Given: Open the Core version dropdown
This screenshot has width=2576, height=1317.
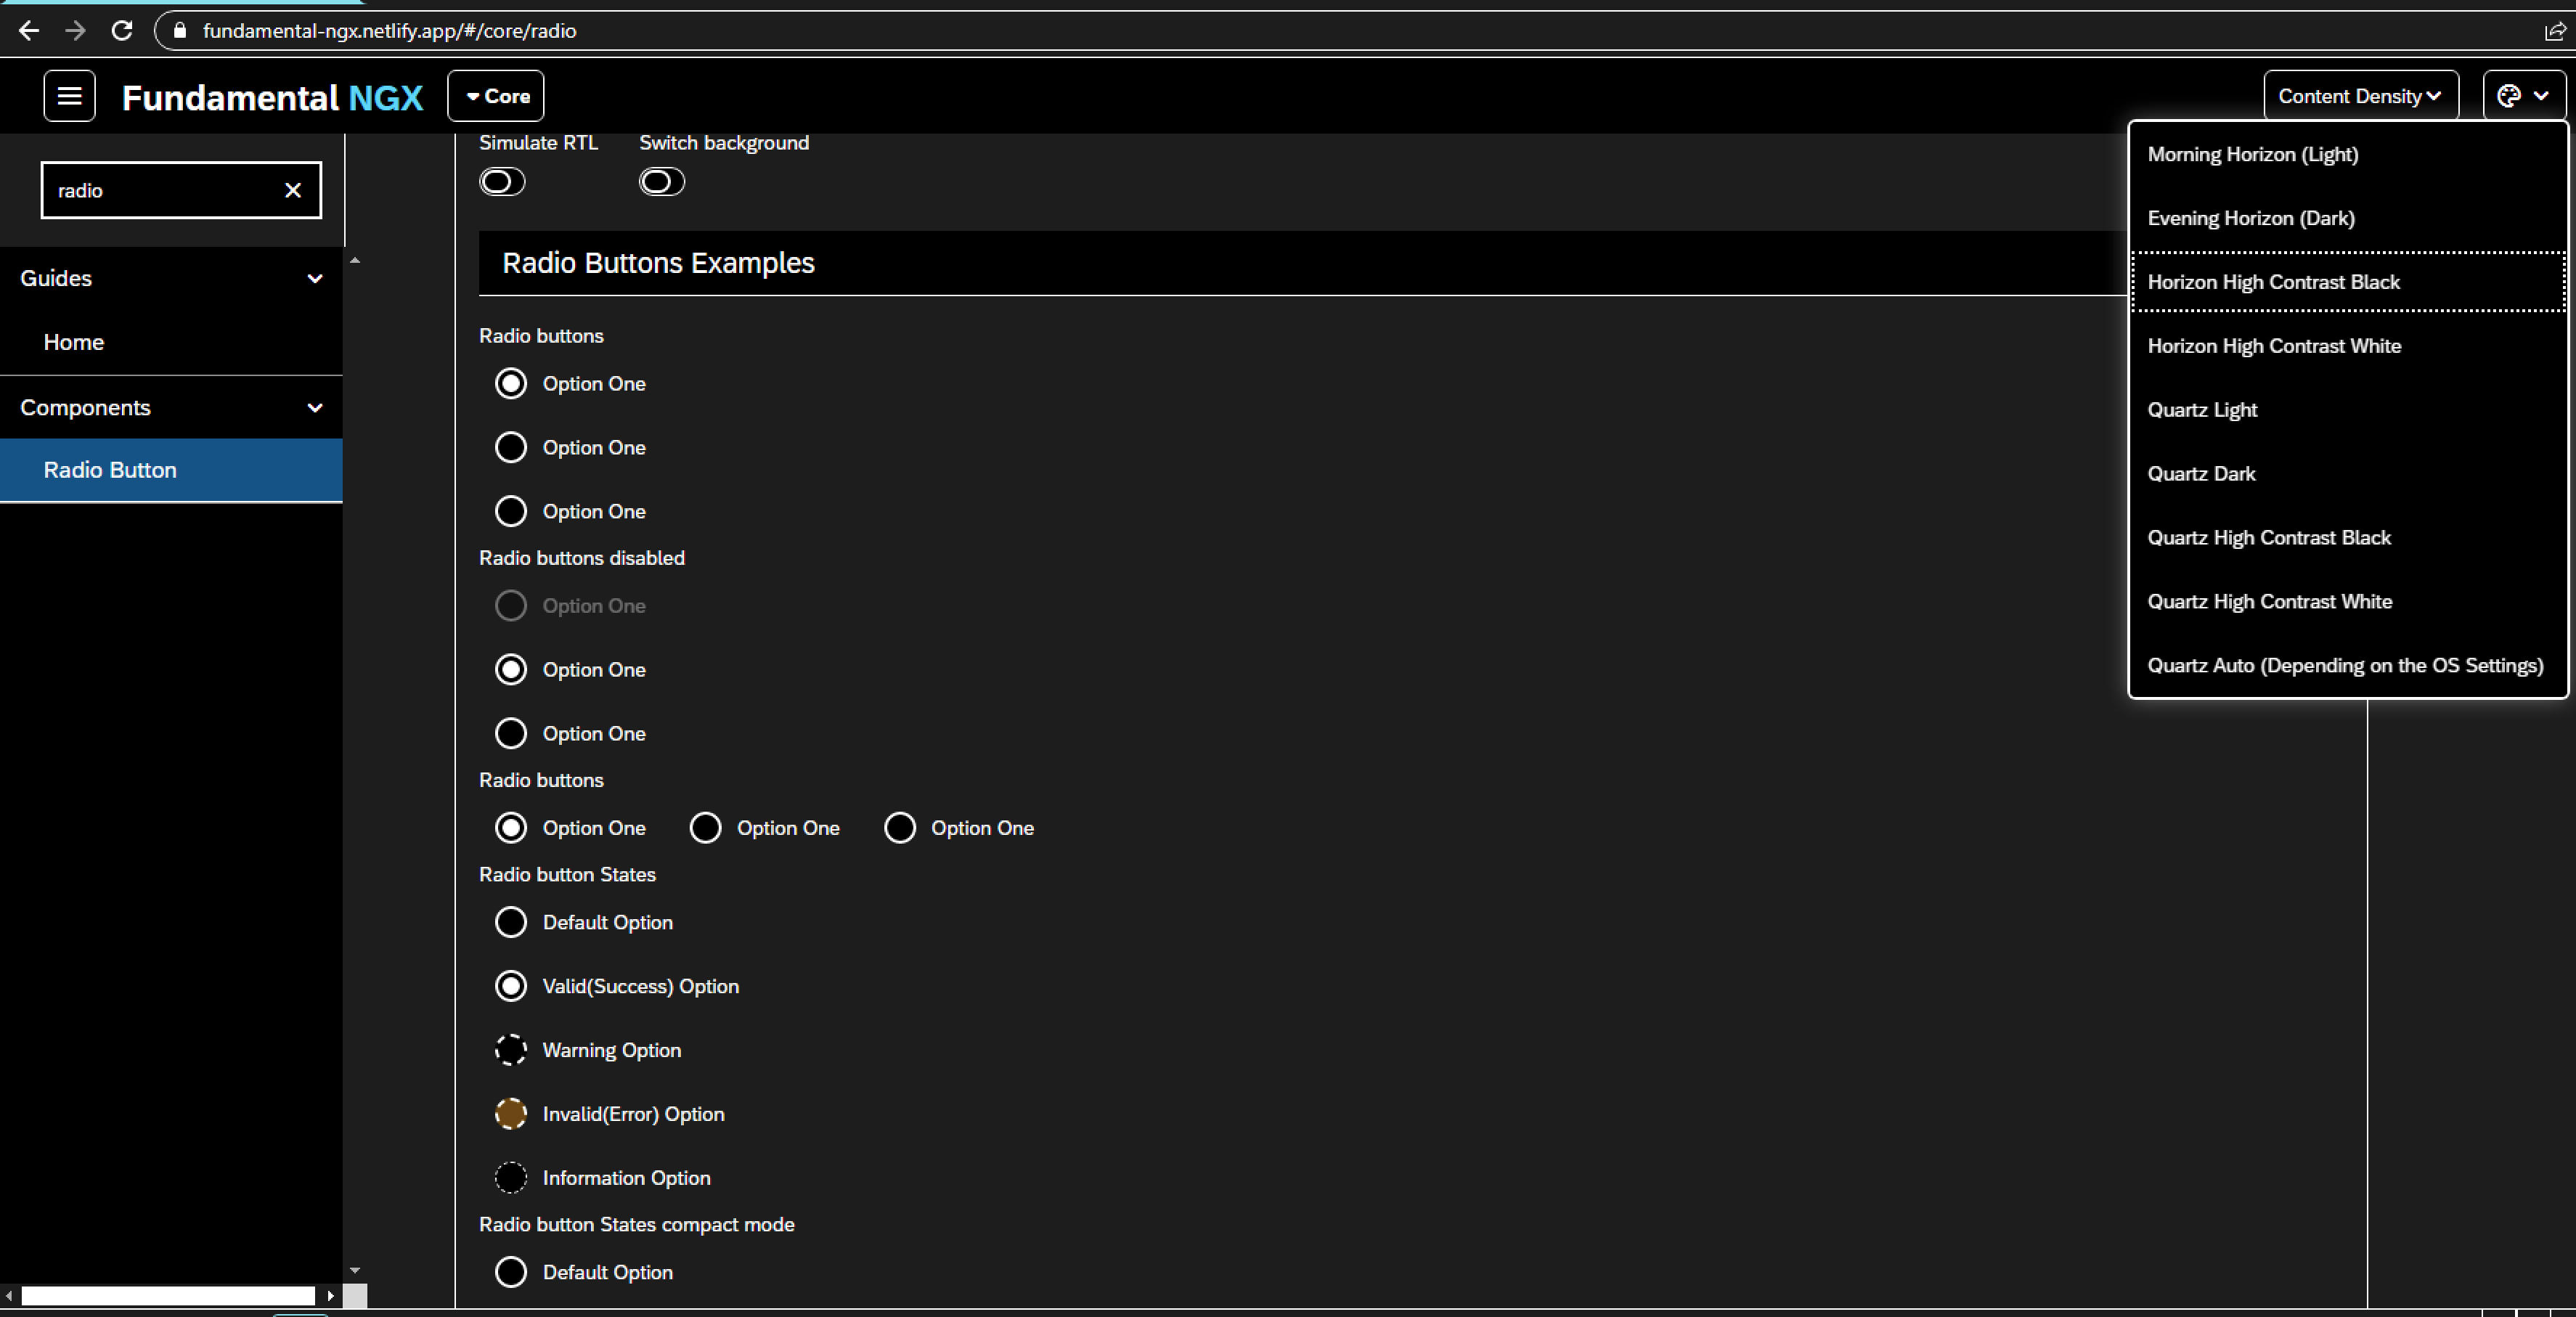Looking at the screenshot, I should tap(495, 95).
